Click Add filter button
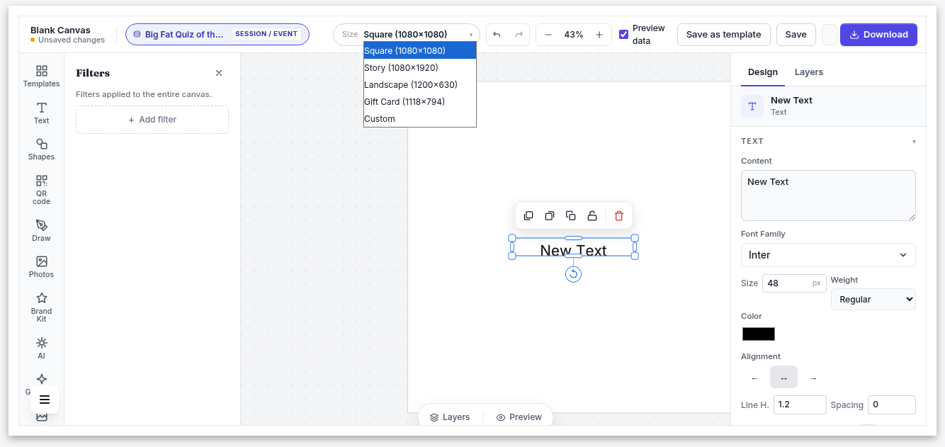The height and width of the screenshot is (447, 945). 152,120
